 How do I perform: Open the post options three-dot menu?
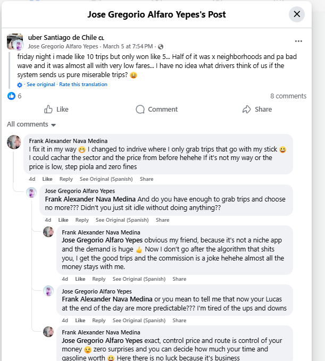298,41
